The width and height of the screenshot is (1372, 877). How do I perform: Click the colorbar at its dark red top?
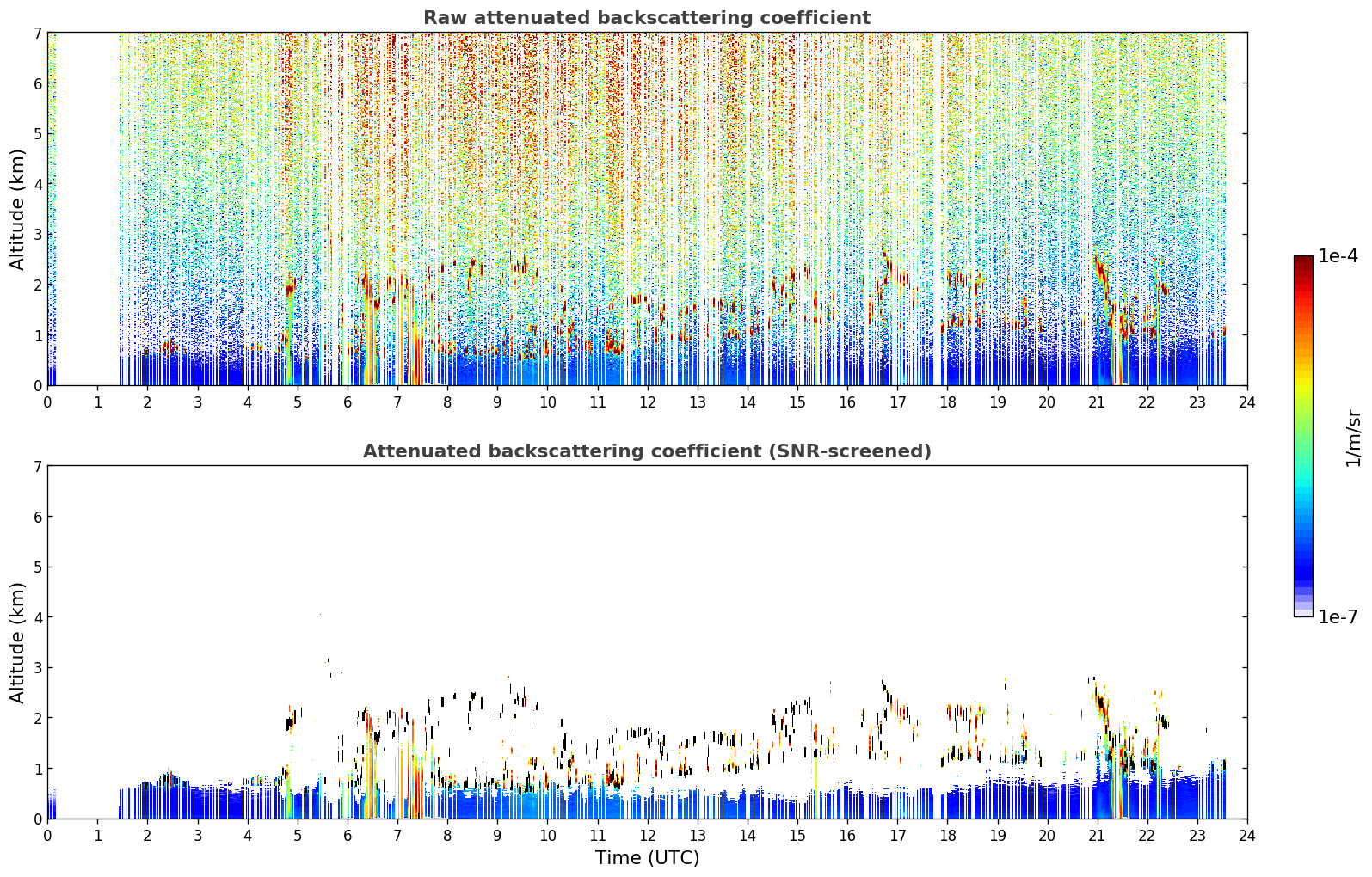click(1303, 261)
